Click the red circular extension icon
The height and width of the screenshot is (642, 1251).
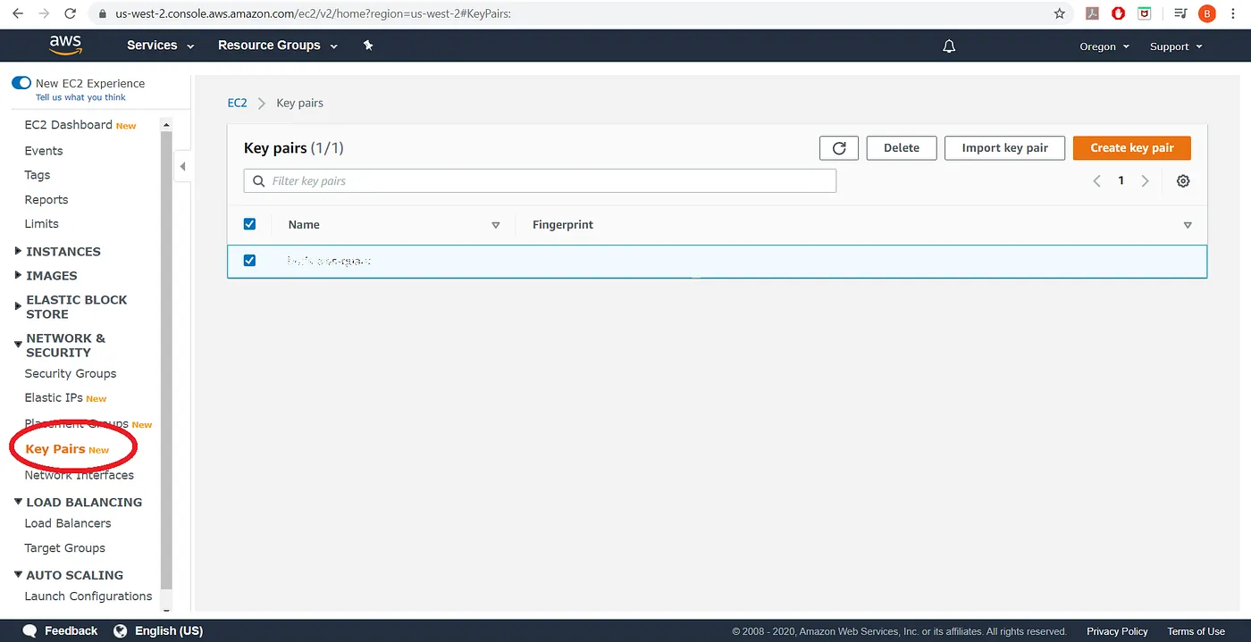coord(1118,13)
